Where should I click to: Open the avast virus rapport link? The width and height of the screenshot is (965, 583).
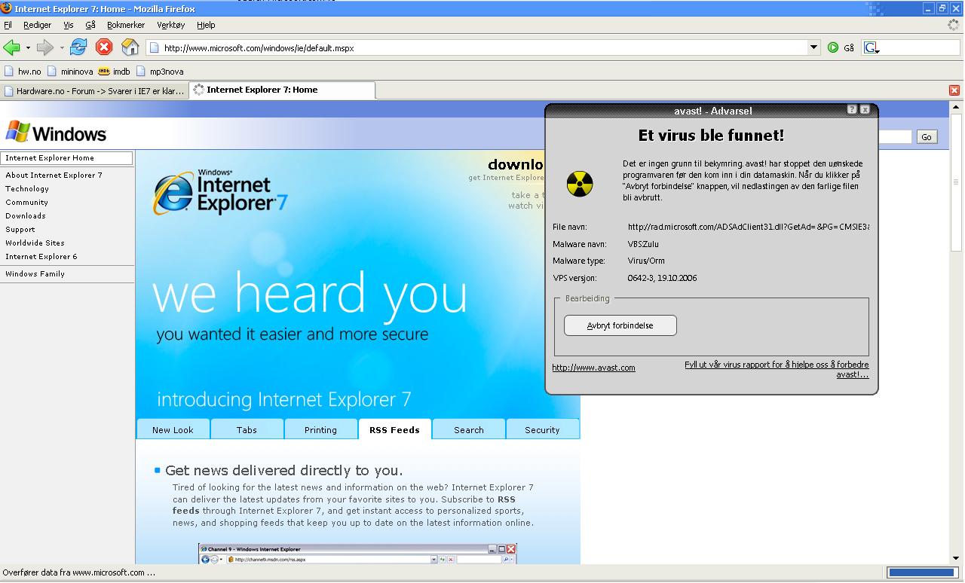pyautogui.click(x=777, y=369)
